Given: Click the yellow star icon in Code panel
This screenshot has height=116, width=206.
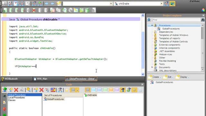Looking at the screenshot, I should click(x=67, y=90).
